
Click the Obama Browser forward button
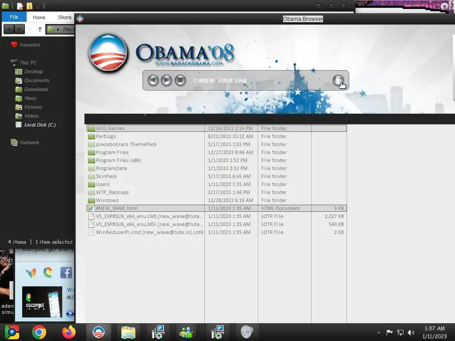[x=166, y=80]
